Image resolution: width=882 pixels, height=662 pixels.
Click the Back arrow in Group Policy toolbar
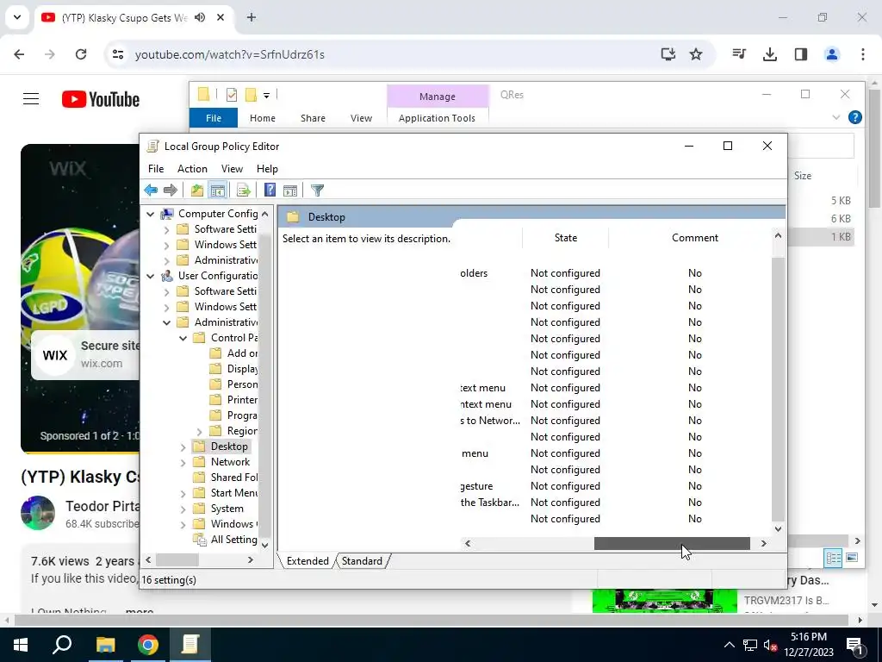point(151,190)
